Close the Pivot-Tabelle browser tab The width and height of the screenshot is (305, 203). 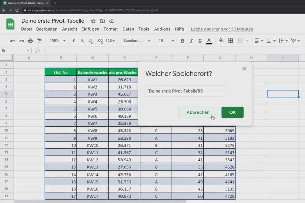point(47,3)
